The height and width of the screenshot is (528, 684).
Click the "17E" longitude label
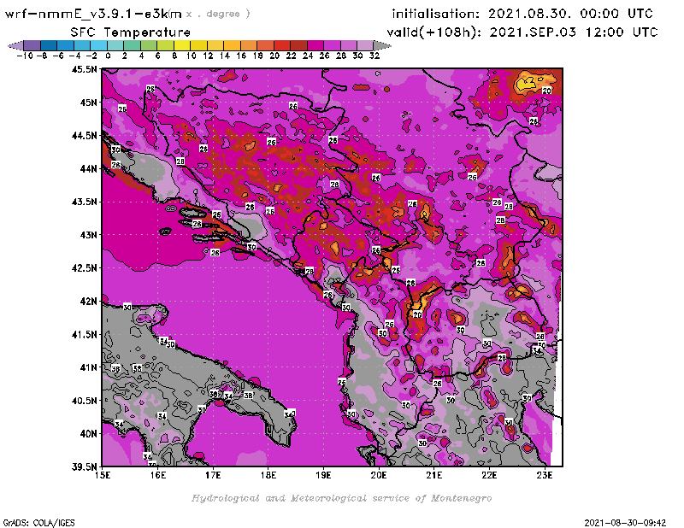(x=213, y=475)
